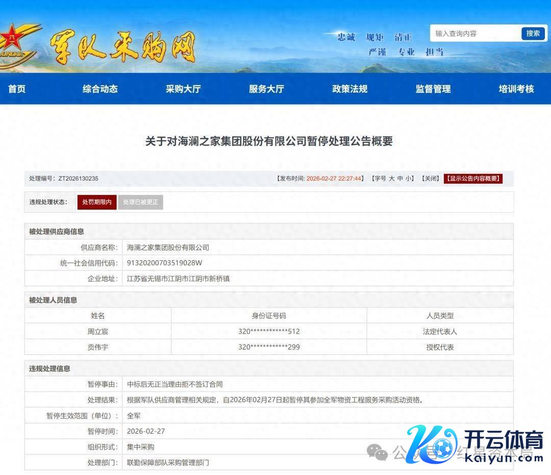
Task: Navigate to 政策法规 section
Action: 349,89
